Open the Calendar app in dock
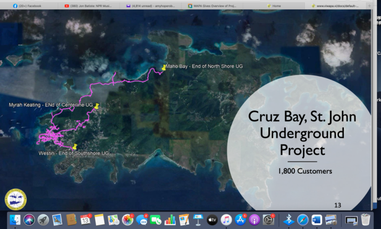This screenshot has height=229, width=381. click(x=85, y=220)
